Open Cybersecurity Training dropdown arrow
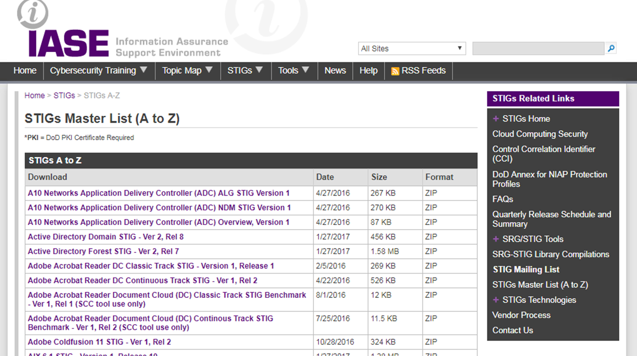The image size is (637, 356). point(143,70)
